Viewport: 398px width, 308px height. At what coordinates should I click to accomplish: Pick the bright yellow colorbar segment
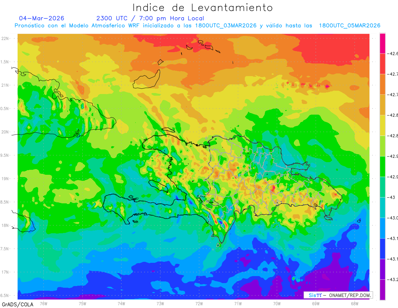pyautogui.click(x=382, y=125)
